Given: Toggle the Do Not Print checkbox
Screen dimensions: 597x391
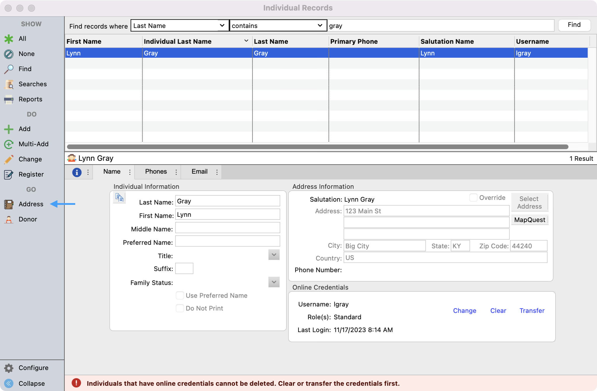Looking at the screenshot, I should pyautogui.click(x=180, y=308).
